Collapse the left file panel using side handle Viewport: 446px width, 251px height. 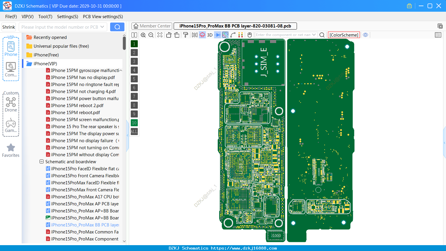127,135
